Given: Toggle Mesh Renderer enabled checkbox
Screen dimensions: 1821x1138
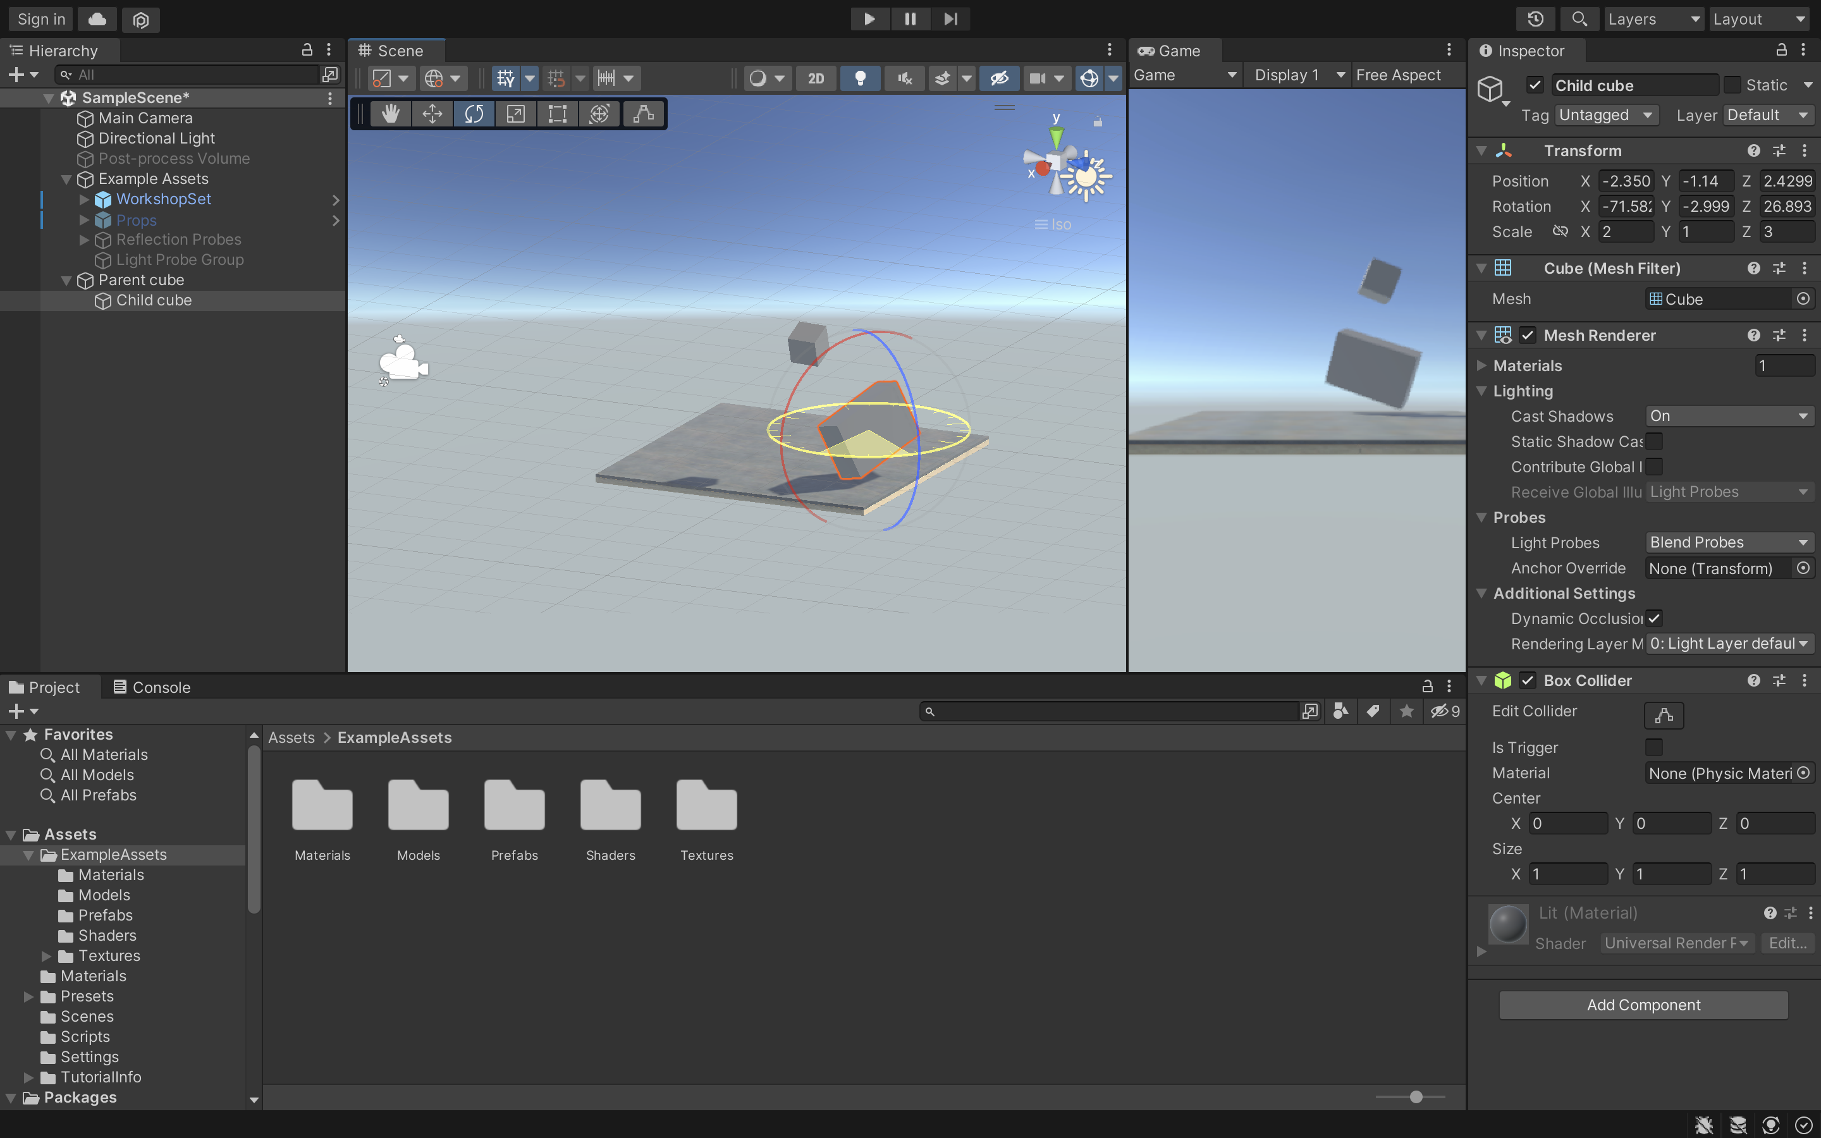Looking at the screenshot, I should 1528,335.
